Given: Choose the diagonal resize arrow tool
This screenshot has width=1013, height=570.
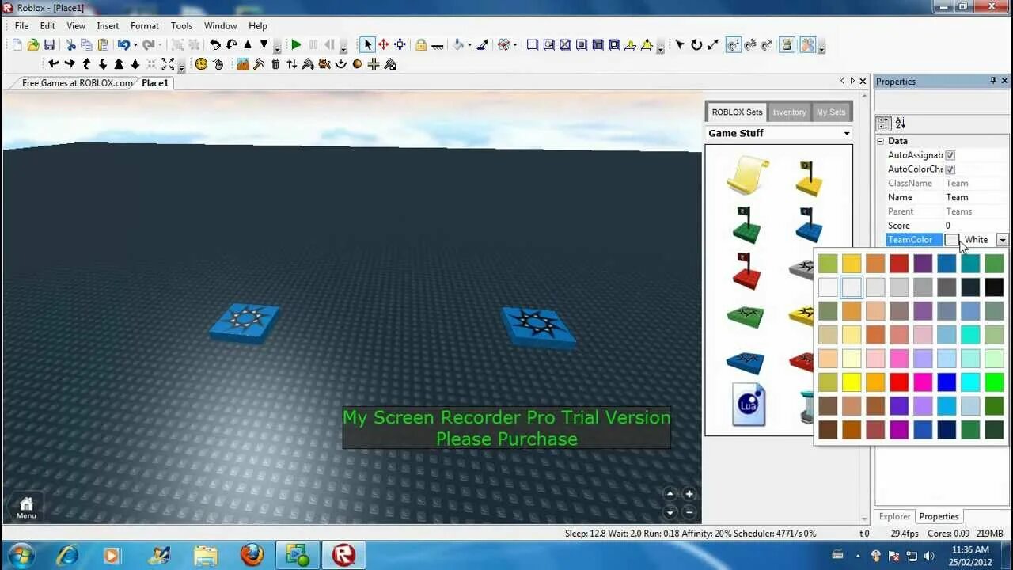Looking at the screenshot, I should (713, 45).
